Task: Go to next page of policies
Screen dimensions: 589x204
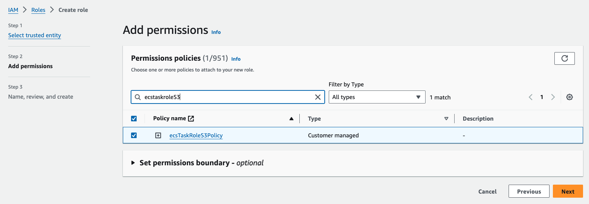Action: [x=553, y=97]
